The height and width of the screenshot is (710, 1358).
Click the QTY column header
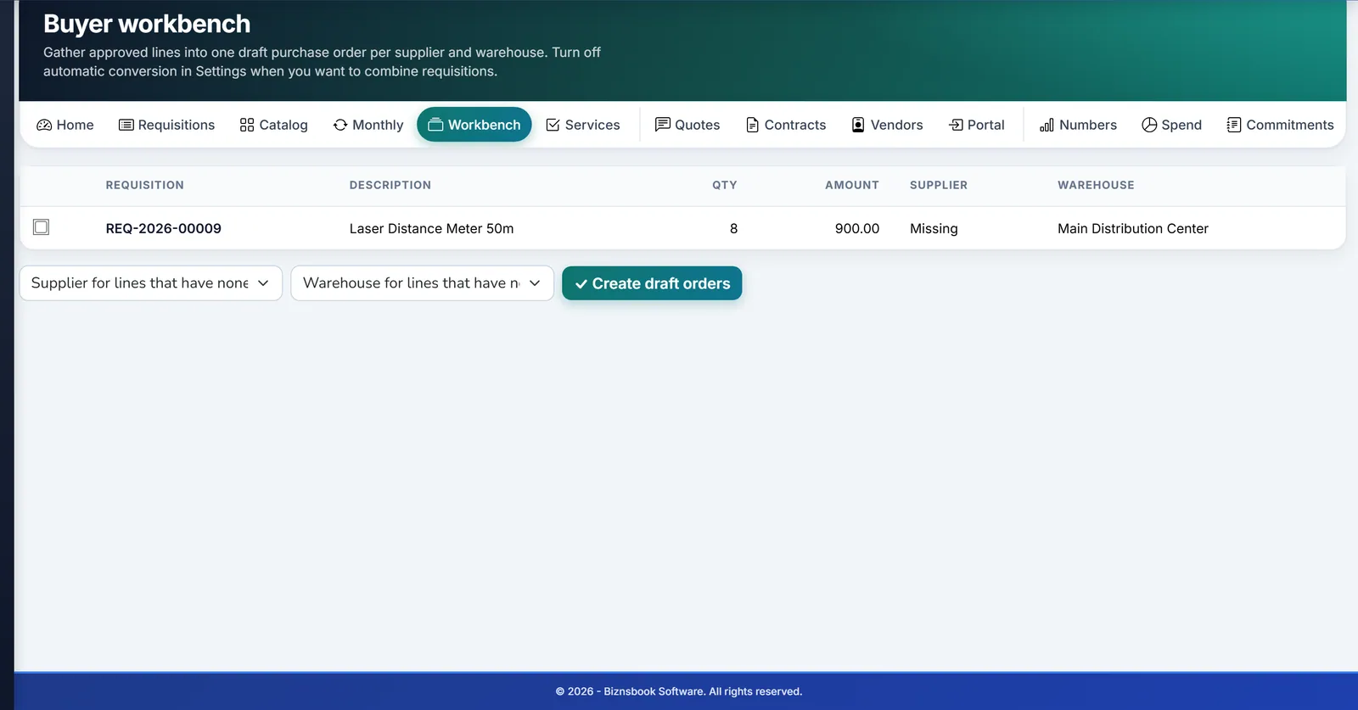[725, 185]
